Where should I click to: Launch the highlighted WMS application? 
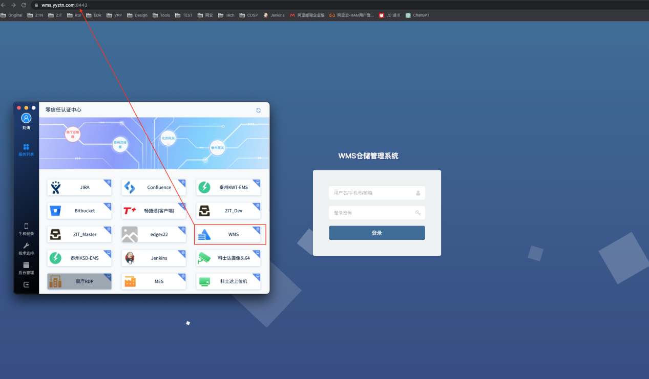(x=228, y=234)
